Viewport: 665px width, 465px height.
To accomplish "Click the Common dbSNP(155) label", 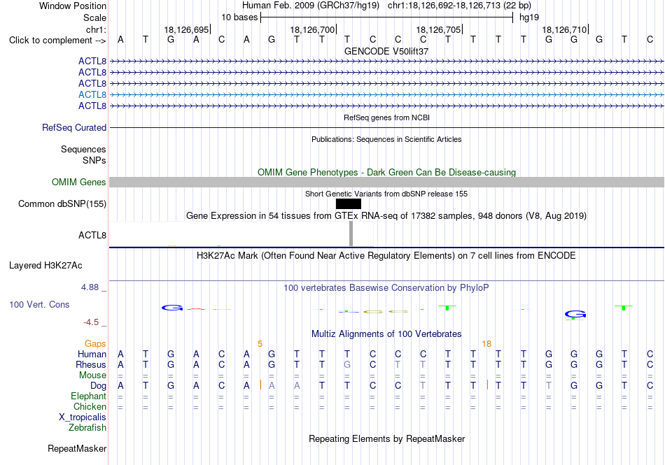I will pyautogui.click(x=62, y=203).
